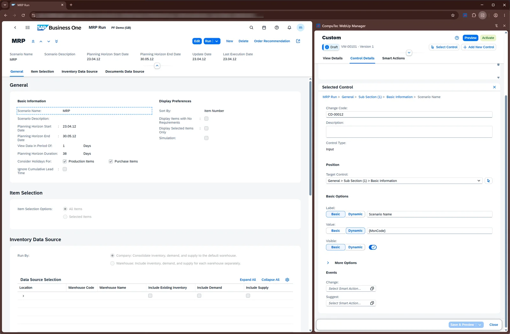Open the search icon in SAP header
This screenshot has width=510, height=334.
pyautogui.click(x=251, y=28)
